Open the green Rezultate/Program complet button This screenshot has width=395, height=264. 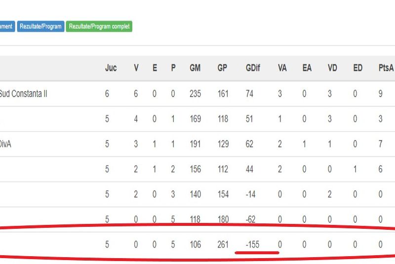coord(99,27)
